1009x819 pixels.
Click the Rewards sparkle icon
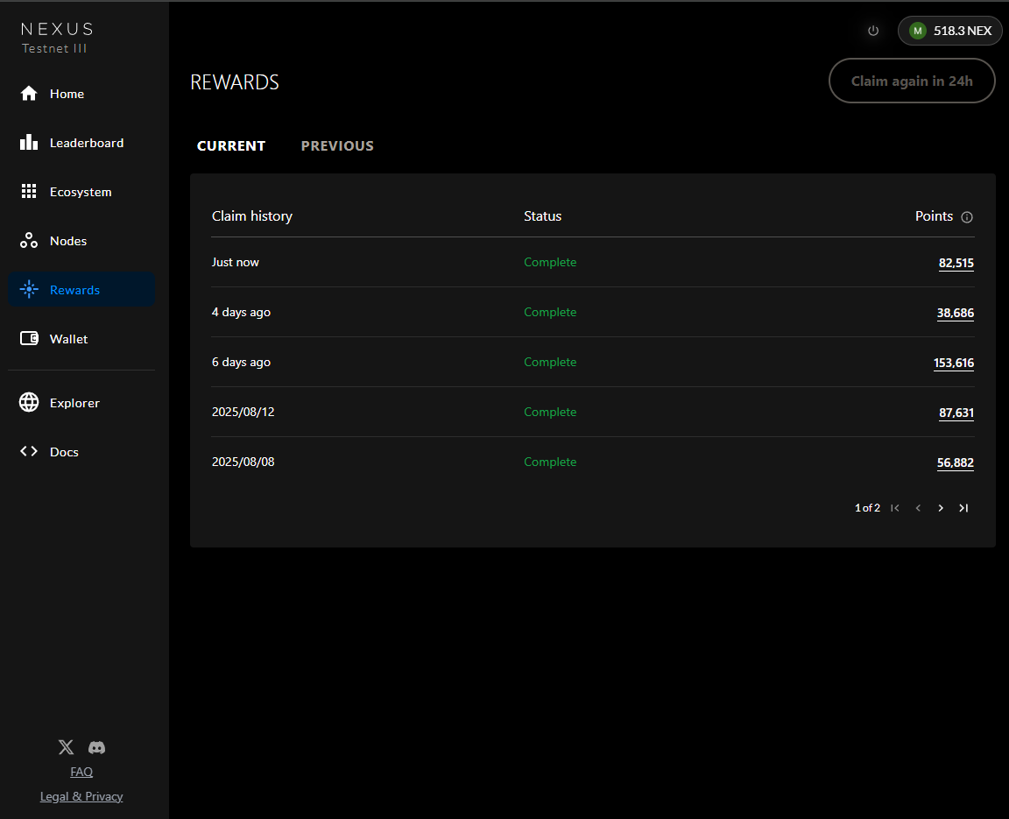(x=29, y=290)
